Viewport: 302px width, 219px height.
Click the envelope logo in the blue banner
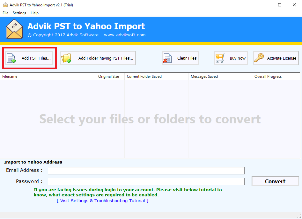14,29
